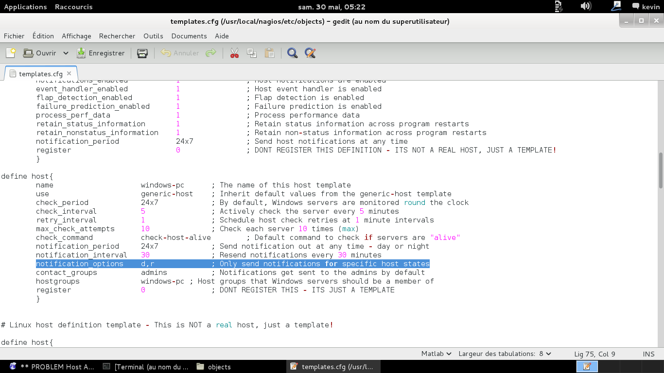The width and height of the screenshot is (664, 373).
Task: Open kevin user menu
Action: 646,7
